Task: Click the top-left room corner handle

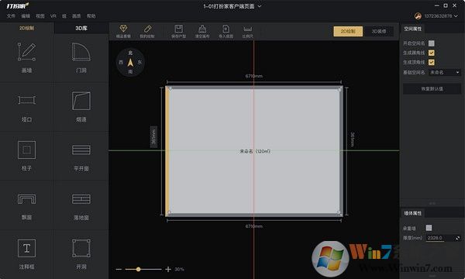Action: 170,88
